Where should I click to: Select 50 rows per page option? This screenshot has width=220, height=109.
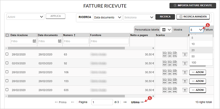(x=201, y=56)
